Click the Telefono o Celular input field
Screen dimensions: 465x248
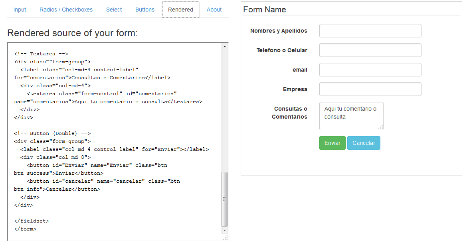370,50
